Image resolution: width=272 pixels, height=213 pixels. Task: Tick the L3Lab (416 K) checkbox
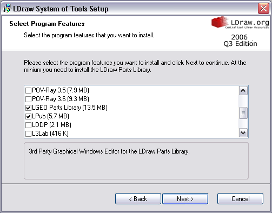28,134
